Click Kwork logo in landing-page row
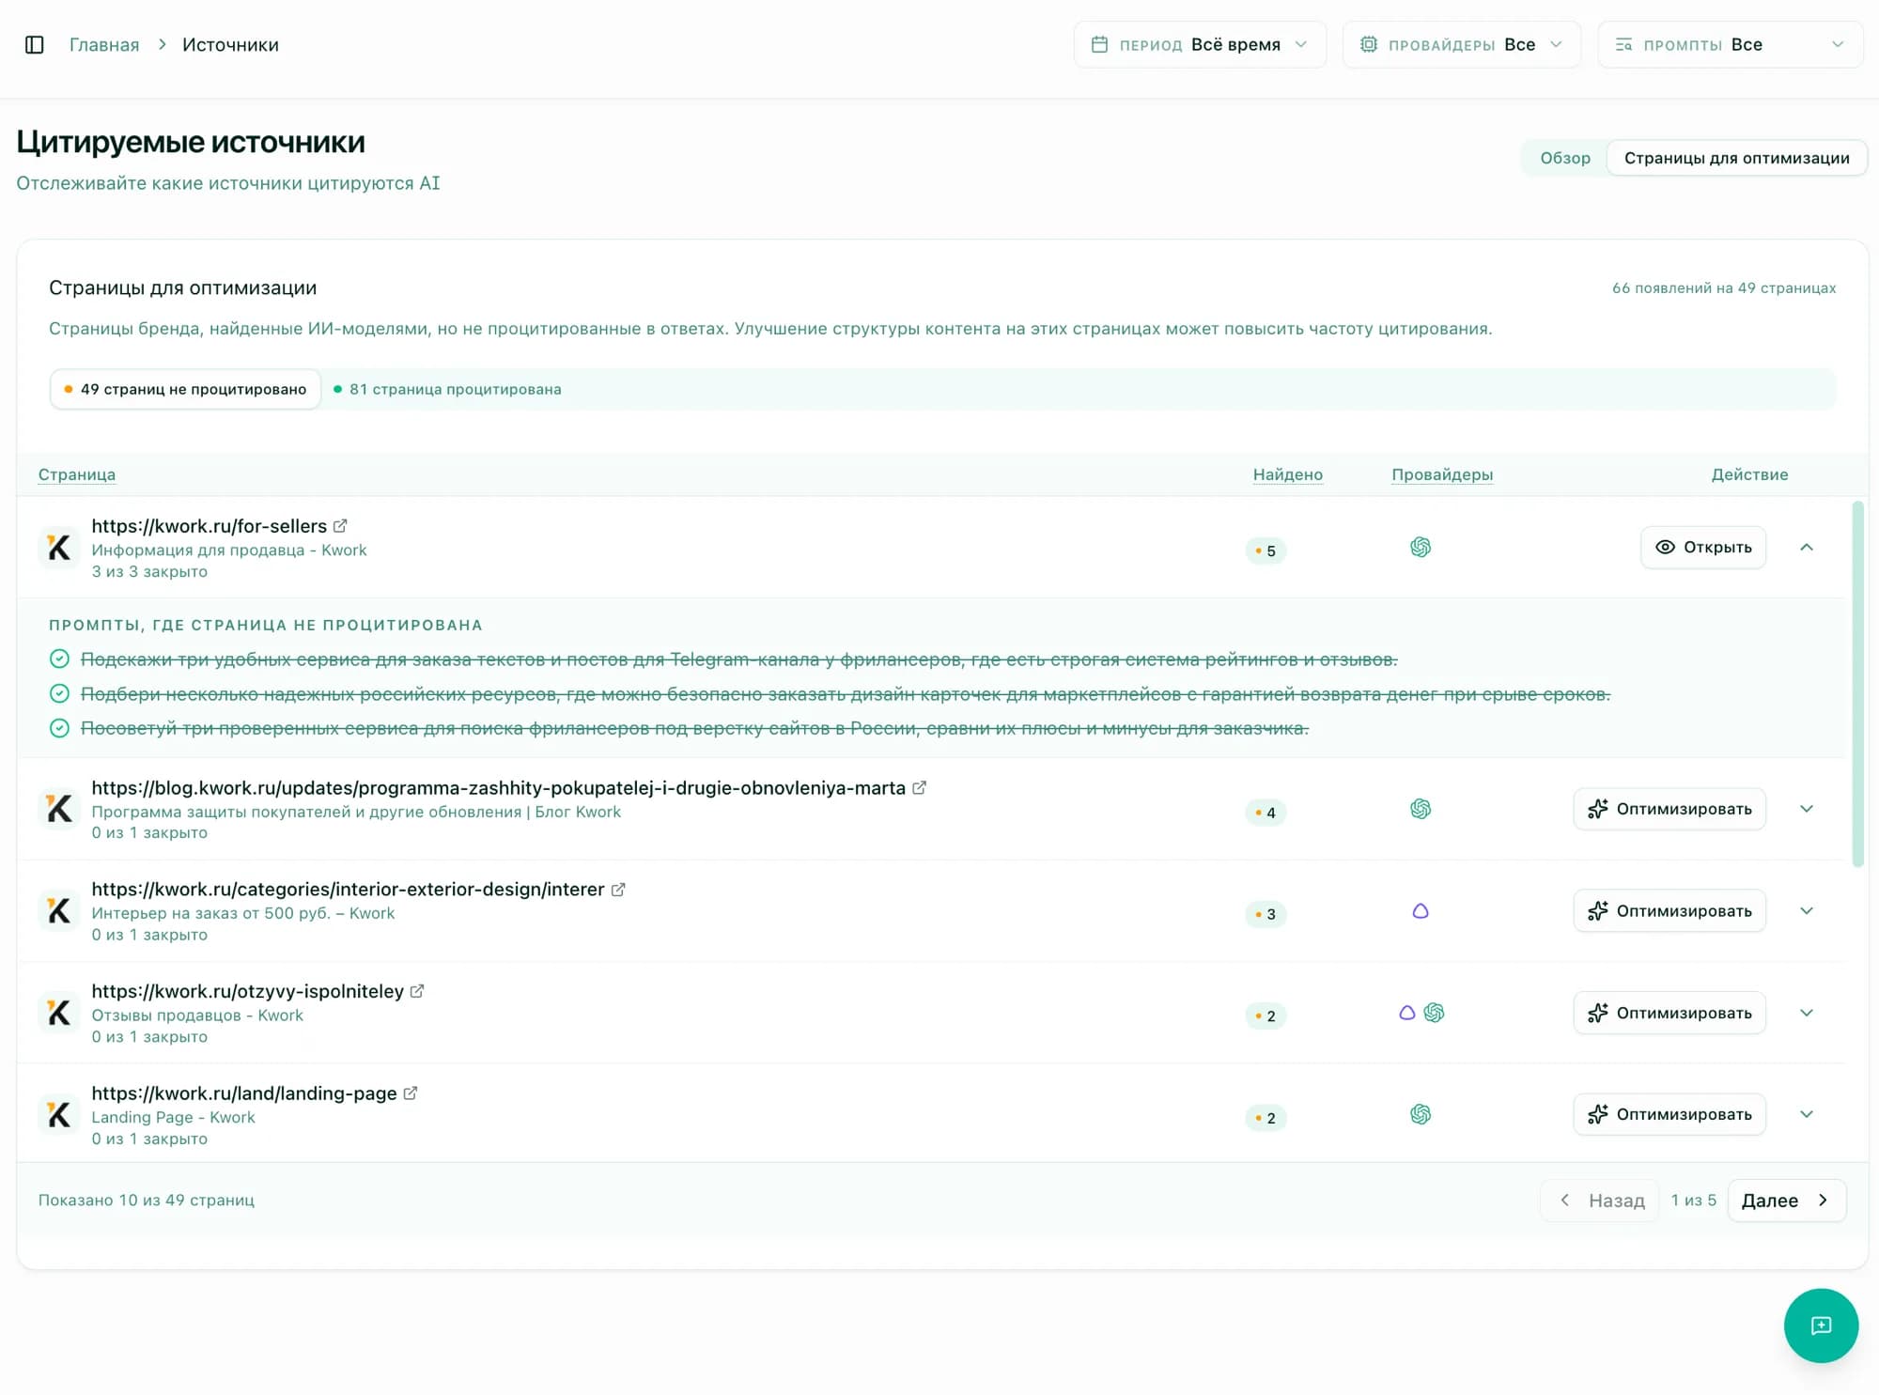 pos(59,1115)
